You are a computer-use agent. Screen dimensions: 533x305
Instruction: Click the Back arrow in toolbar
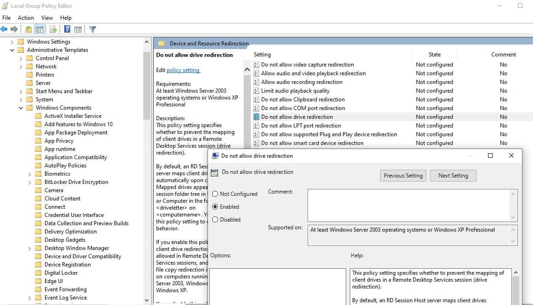[x=4, y=29]
